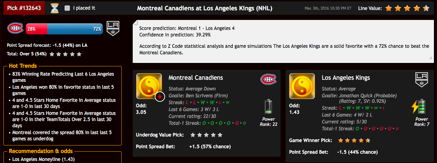Viewport: 437px width, 163px height.
Task: Open the Pick #132643 tab
Action: pyautogui.click(x=24, y=8)
